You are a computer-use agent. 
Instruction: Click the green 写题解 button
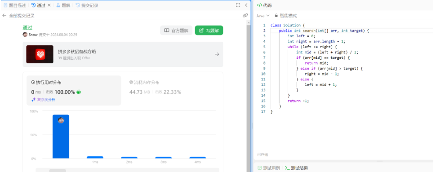click(x=209, y=31)
